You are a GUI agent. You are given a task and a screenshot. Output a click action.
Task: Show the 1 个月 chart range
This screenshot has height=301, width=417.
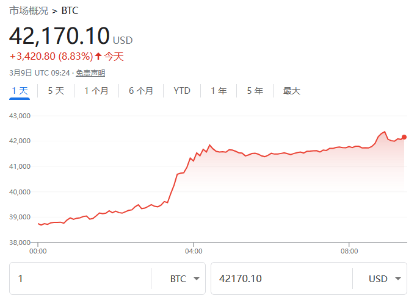[x=96, y=91]
